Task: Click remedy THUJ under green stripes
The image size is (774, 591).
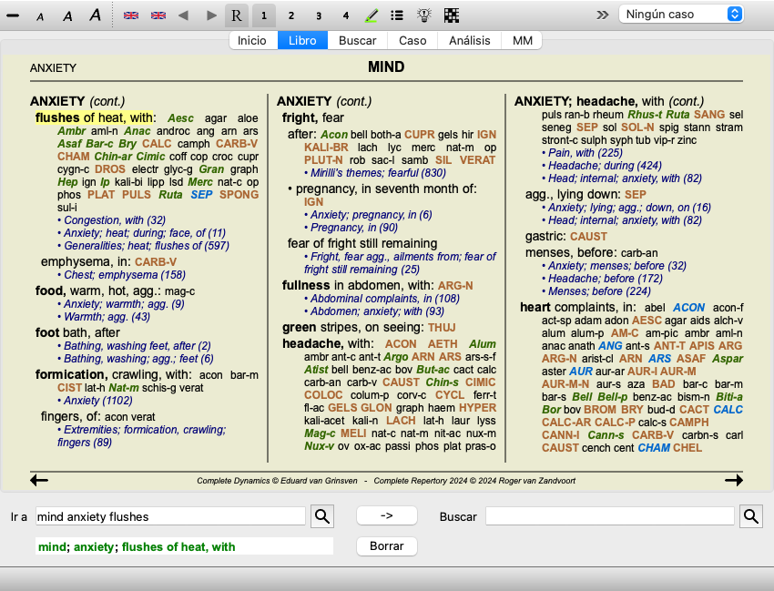Action: point(442,328)
